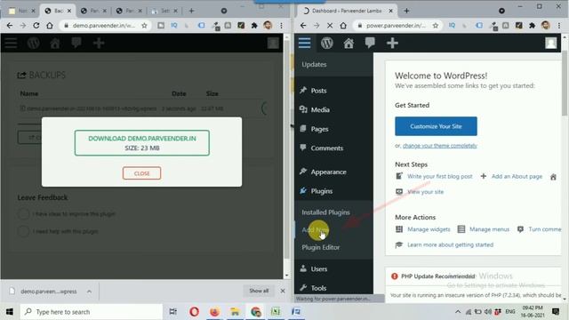
Task: Select Add New plugin submenu item
Action: tap(316, 229)
